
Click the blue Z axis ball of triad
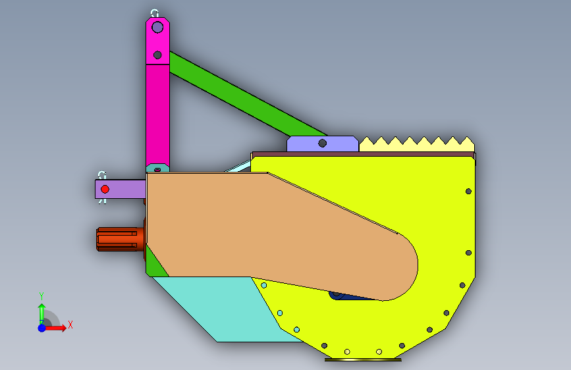41,328
